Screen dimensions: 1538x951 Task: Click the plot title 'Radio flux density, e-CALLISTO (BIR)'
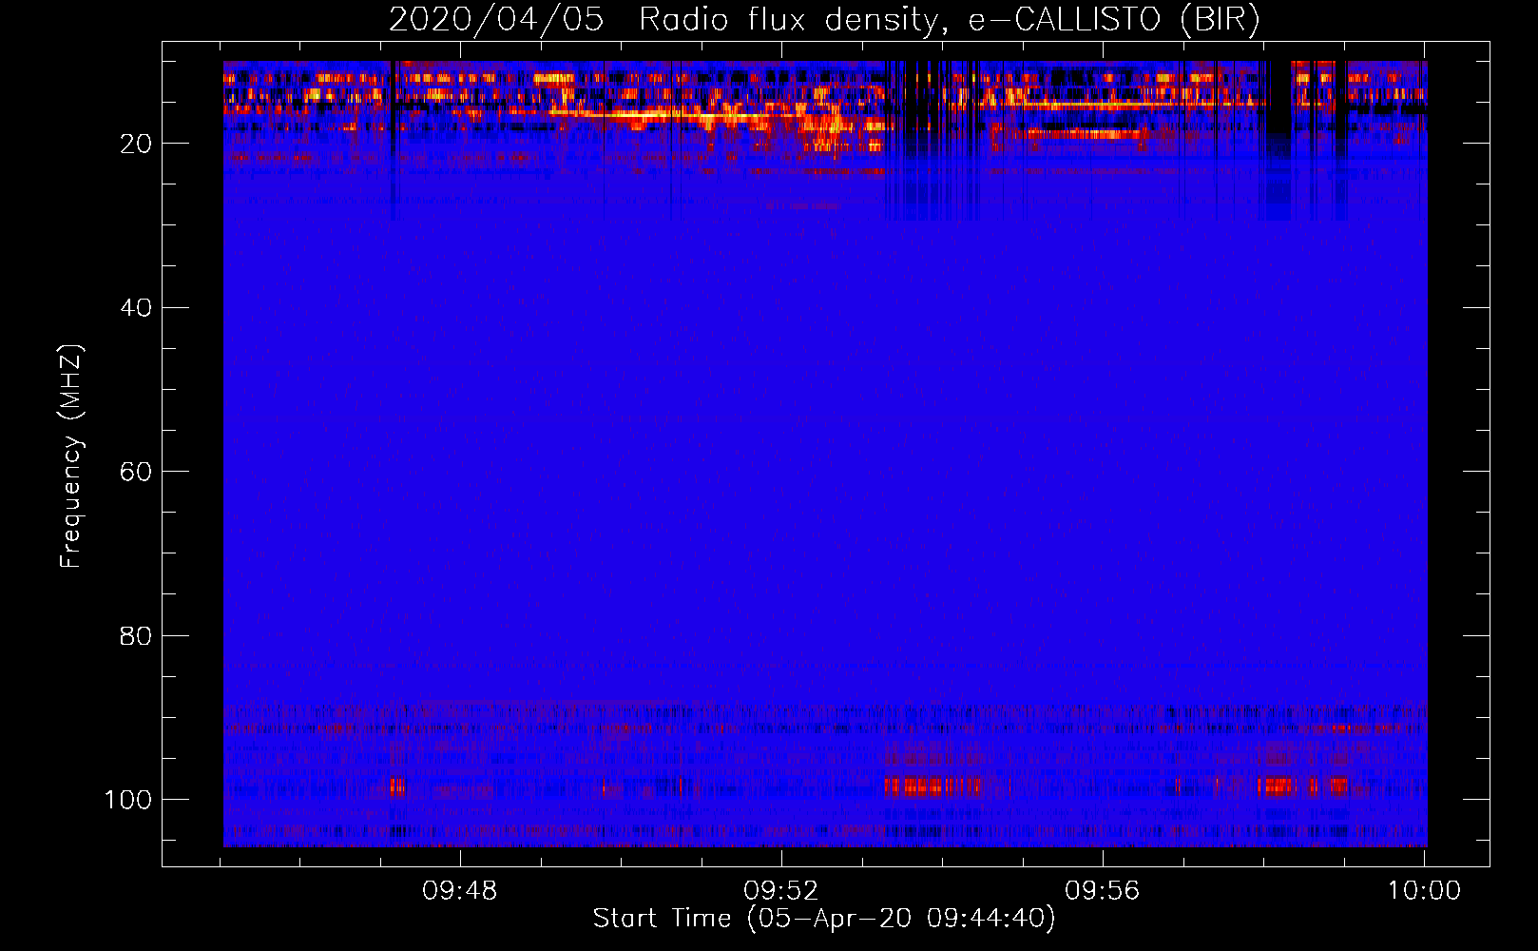[x=949, y=20]
